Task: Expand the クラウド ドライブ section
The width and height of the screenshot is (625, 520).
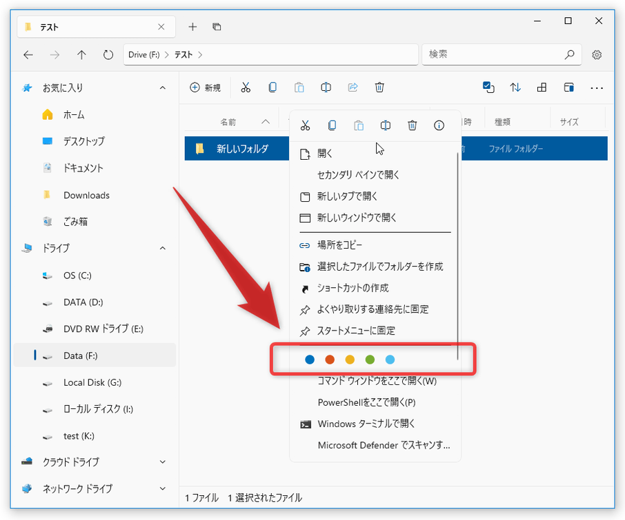Action: 163,462
